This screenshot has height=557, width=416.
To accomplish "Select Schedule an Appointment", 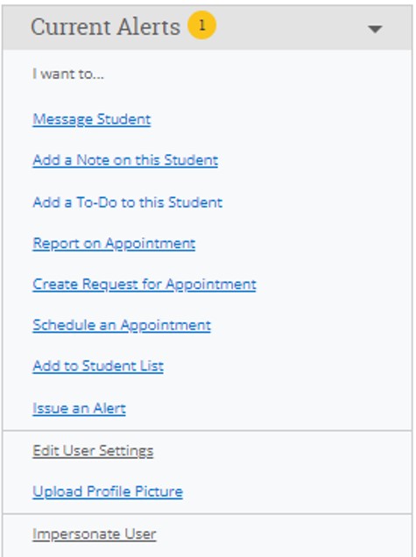I will pos(122,326).
